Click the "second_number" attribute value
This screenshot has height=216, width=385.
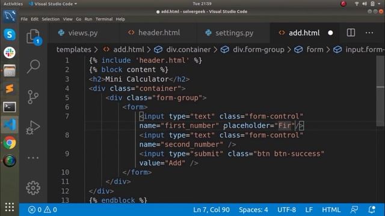[192, 145]
